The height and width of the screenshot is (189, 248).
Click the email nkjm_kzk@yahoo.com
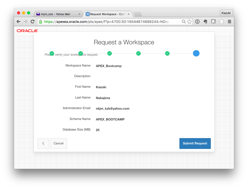click(113, 109)
